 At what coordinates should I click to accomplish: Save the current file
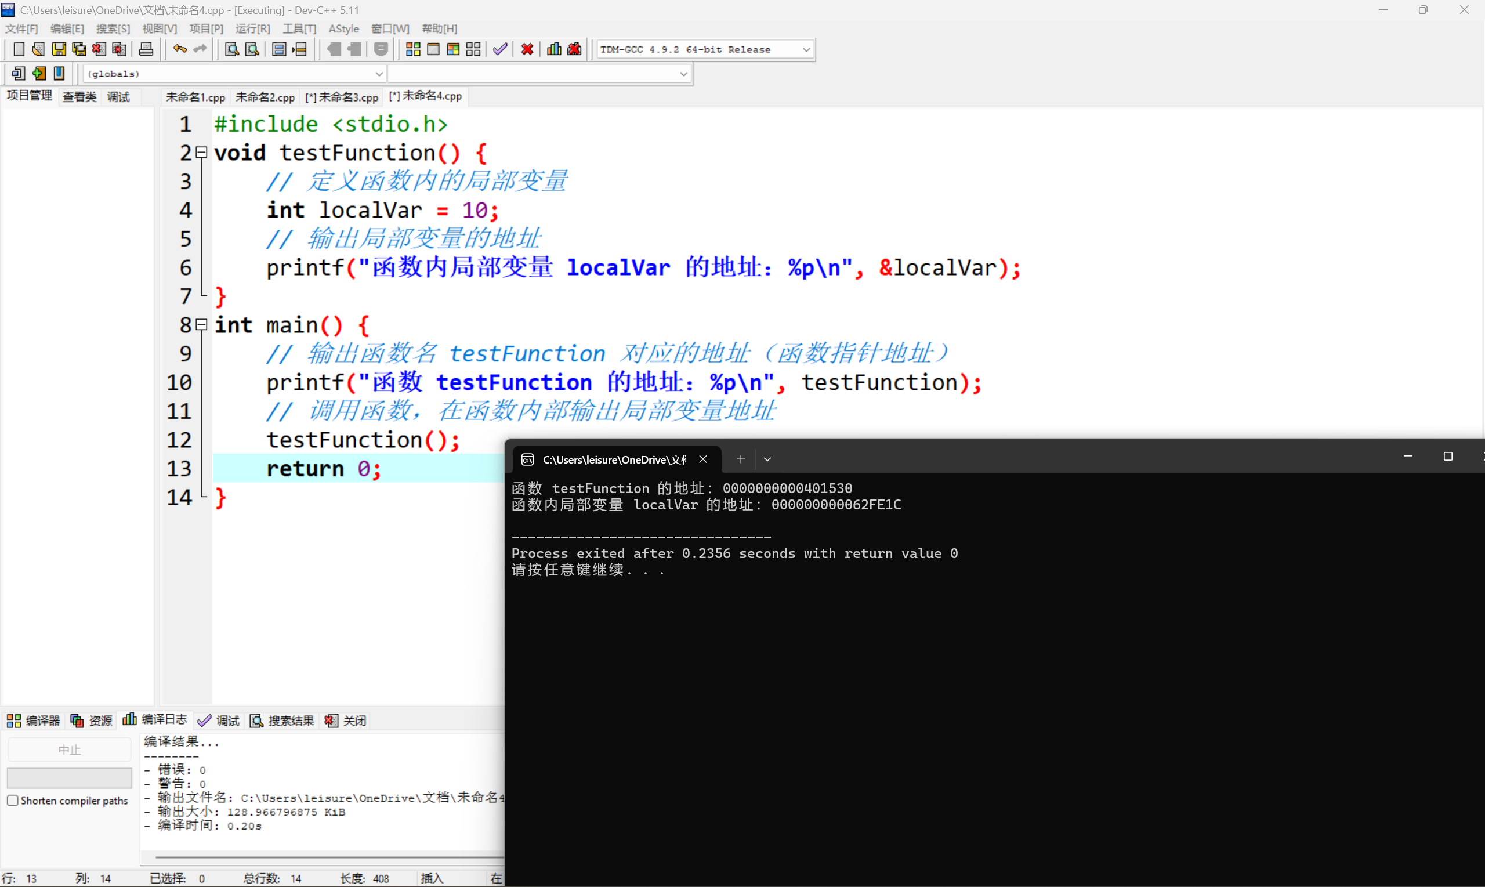click(x=58, y=49)
